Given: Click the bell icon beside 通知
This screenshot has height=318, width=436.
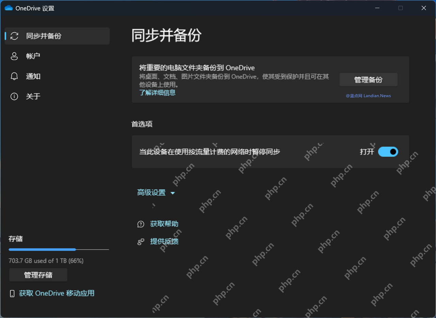Looking at the screenshot, I should tap(14, 76).
